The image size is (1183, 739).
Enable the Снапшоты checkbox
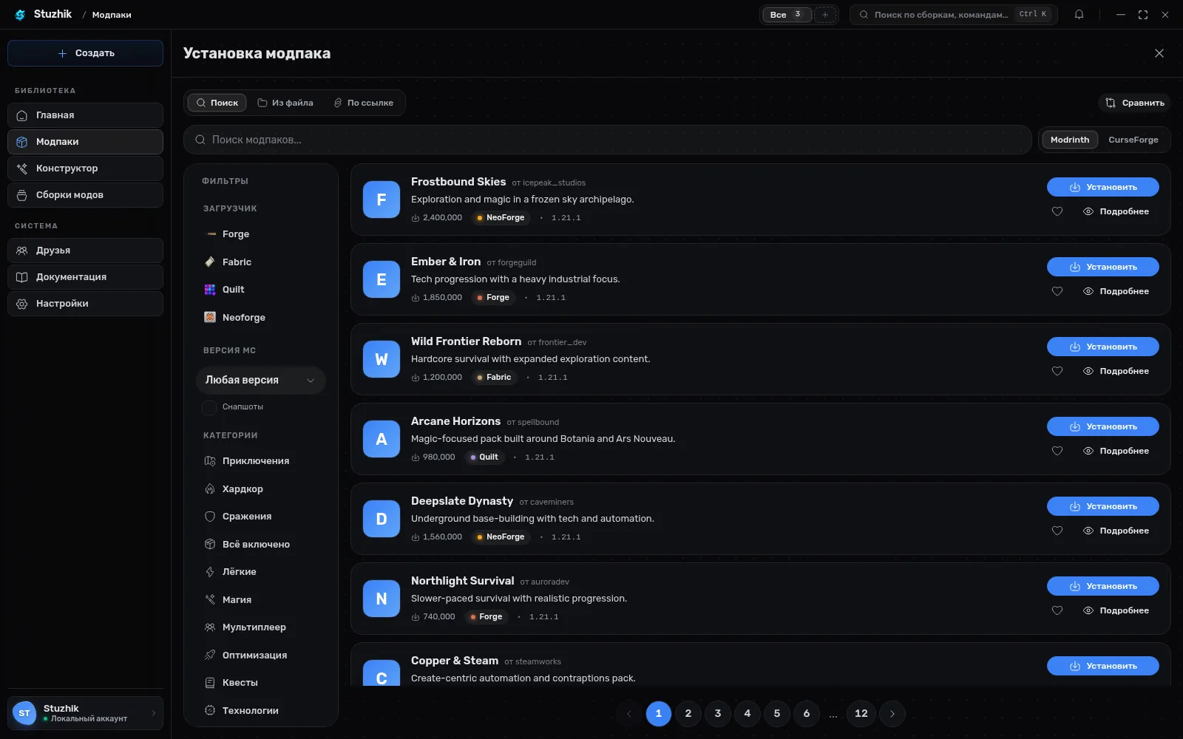coord(209,407)
